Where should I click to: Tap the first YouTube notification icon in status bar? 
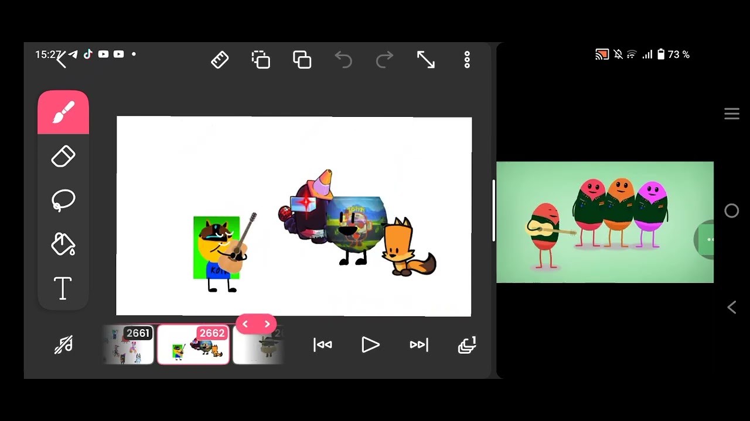103,54
